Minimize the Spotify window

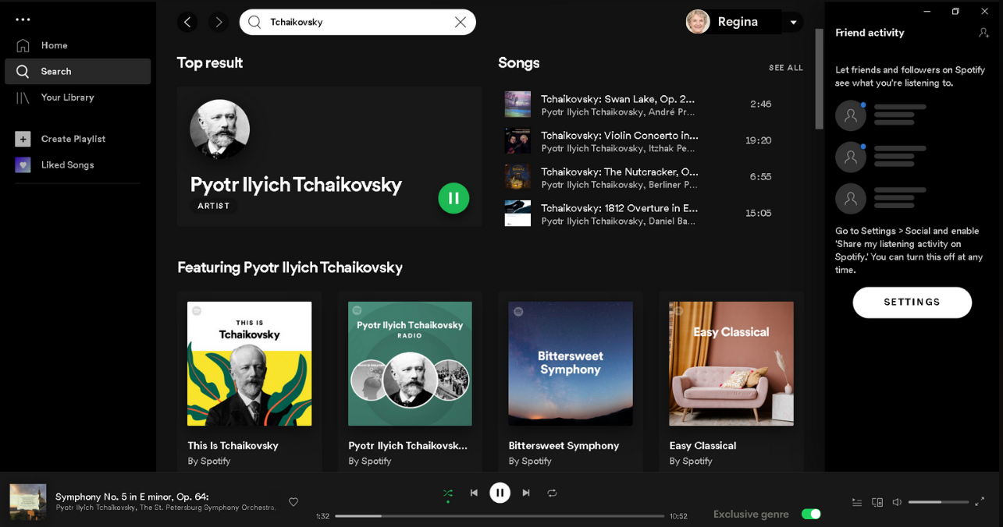(927, 11)
